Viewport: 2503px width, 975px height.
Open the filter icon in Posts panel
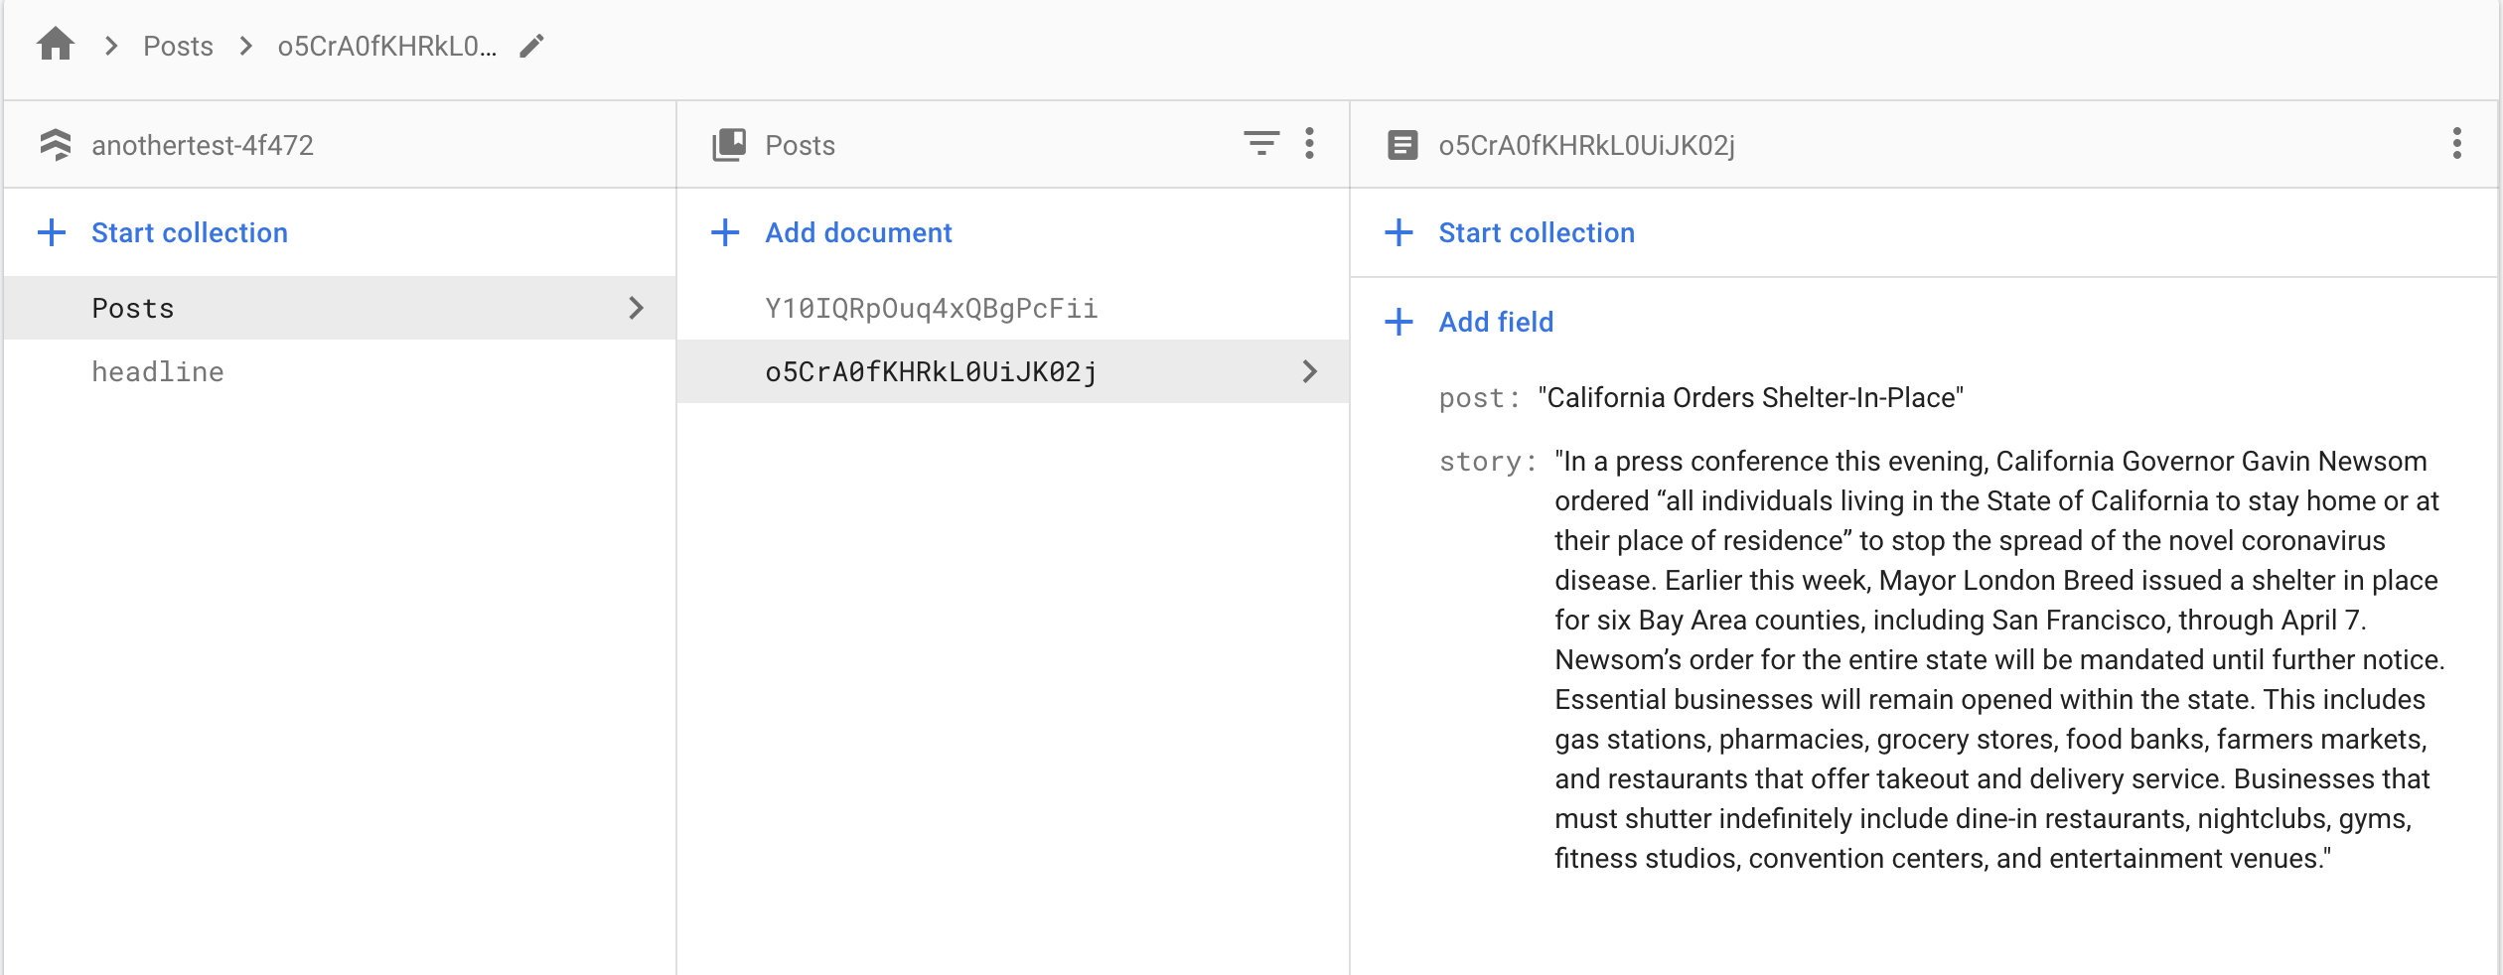(1261, 144)
